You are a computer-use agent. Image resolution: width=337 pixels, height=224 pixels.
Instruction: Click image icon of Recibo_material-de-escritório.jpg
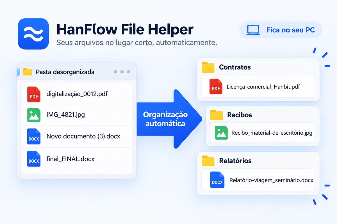222,133
